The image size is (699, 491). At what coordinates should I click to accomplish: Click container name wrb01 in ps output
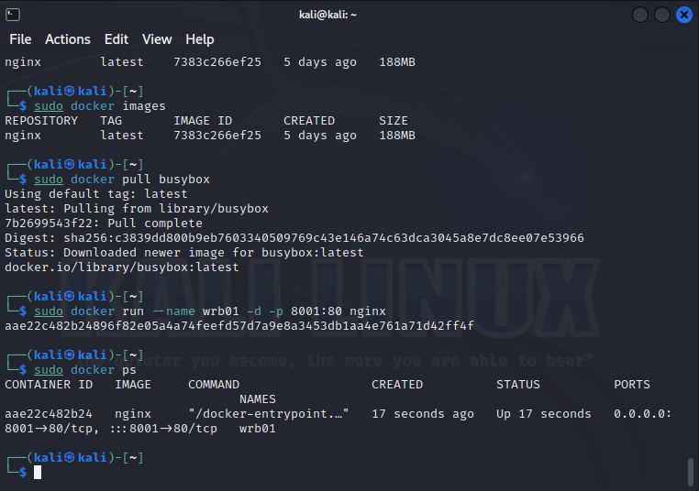258,429
